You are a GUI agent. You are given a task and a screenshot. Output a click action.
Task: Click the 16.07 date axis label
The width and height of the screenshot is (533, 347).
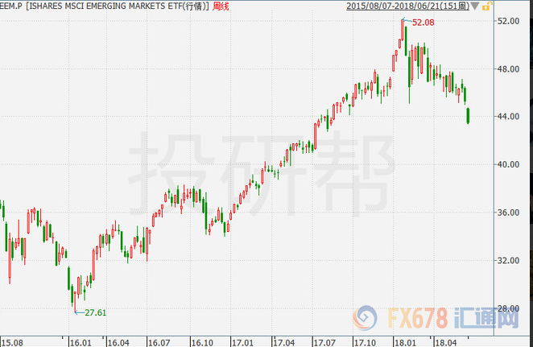pyautogui.click(x=159, y=343)
